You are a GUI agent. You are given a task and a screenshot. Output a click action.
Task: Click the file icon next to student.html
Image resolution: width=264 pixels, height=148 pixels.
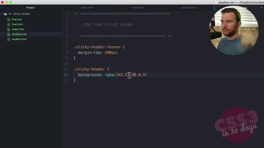click(x=9, y=39)
